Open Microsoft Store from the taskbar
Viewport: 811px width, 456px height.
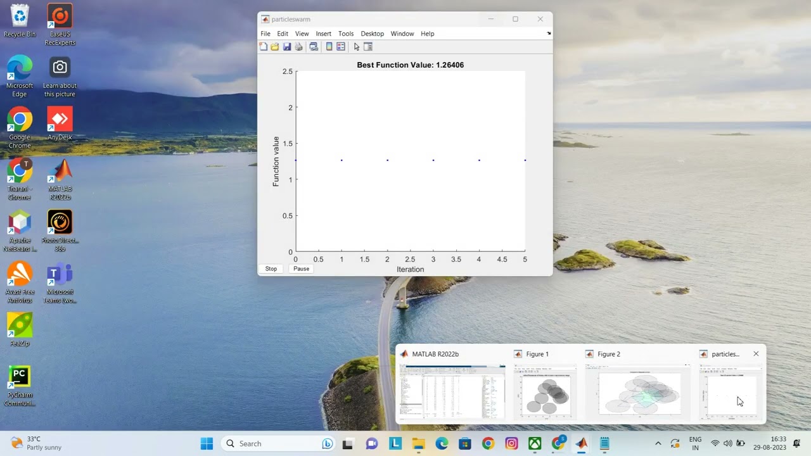pos(465,443)
